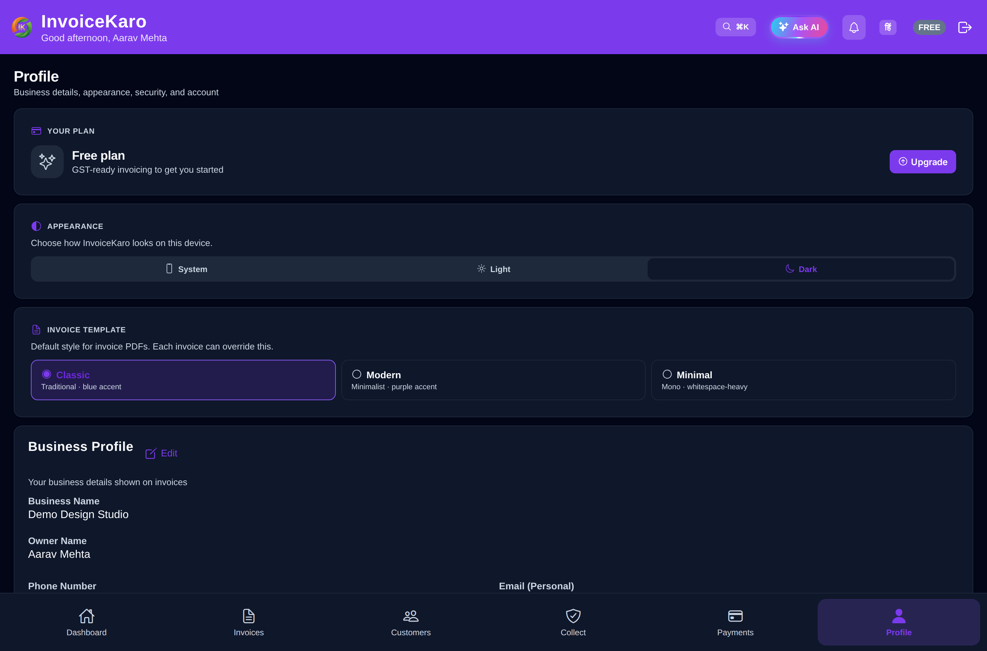Click the 'Demo Design Studio' business name

pos(78,514)
